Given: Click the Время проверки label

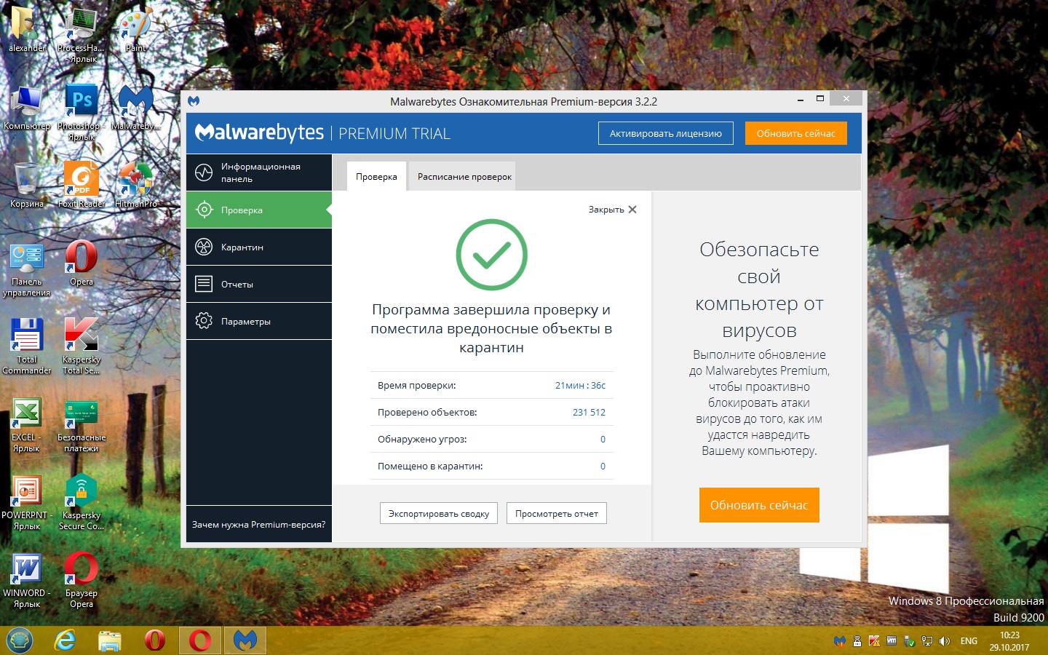Looking at the screenshot, I should [x=416, y=385].
